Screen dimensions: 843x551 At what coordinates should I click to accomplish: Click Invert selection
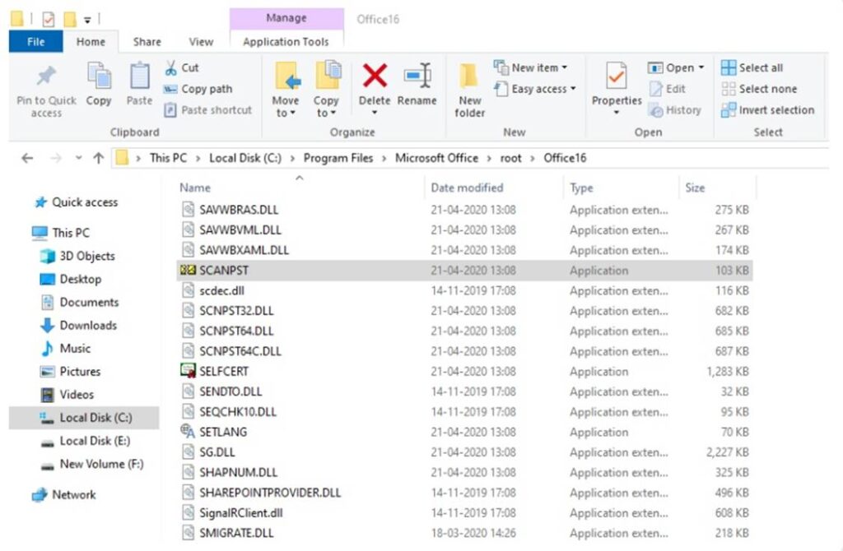click(768, 110)
